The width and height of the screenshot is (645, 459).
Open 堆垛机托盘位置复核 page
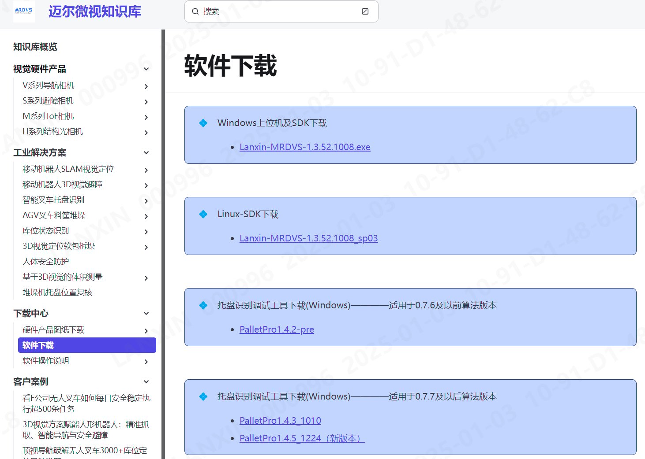click(57, 292)
